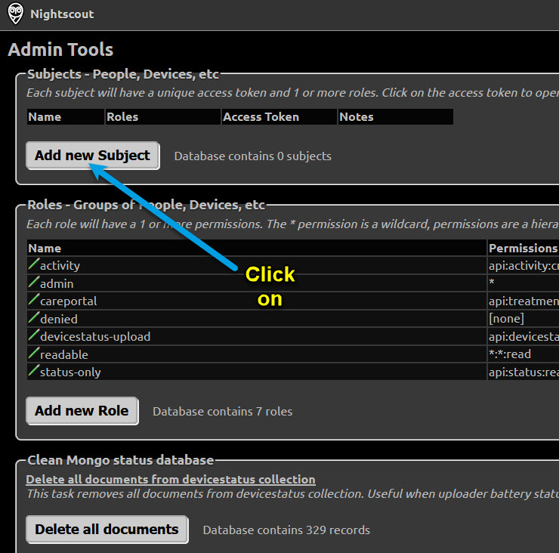This screenshot has width=559, height=553.
Task: Click 'Database contains 7 roles' text
Action: pyautogui.click(x=222, y=412)
